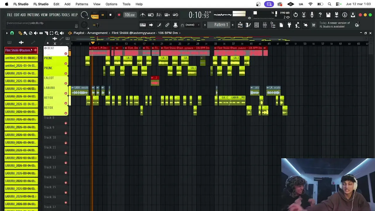375x211 pixels.
Task: Toggle the link (multilink controllers) icon
Action: tap(167, 25)
